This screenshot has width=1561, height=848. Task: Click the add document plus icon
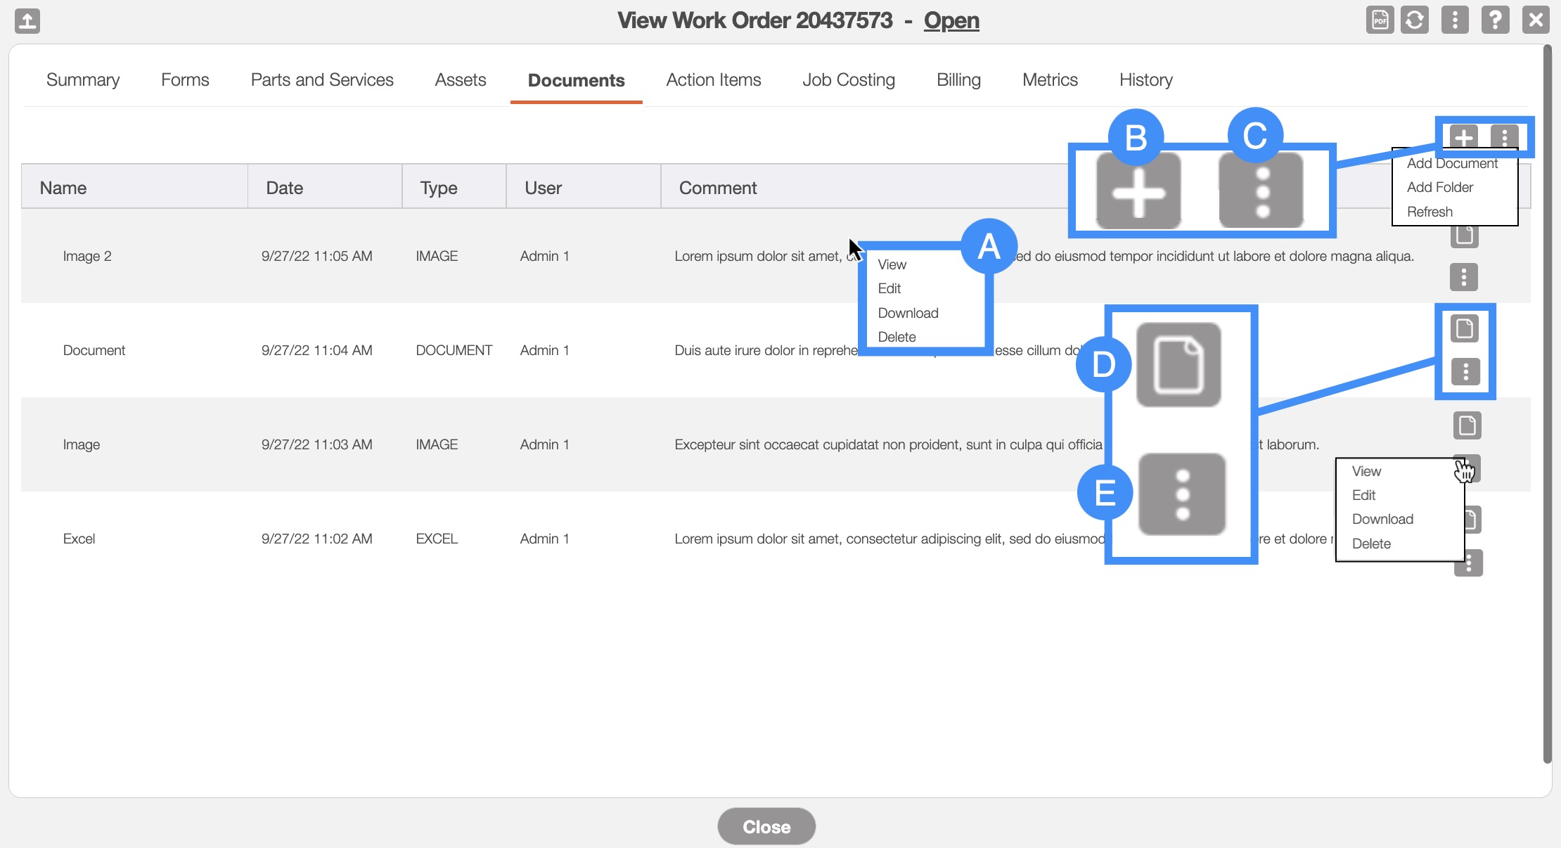point(1463,136)
